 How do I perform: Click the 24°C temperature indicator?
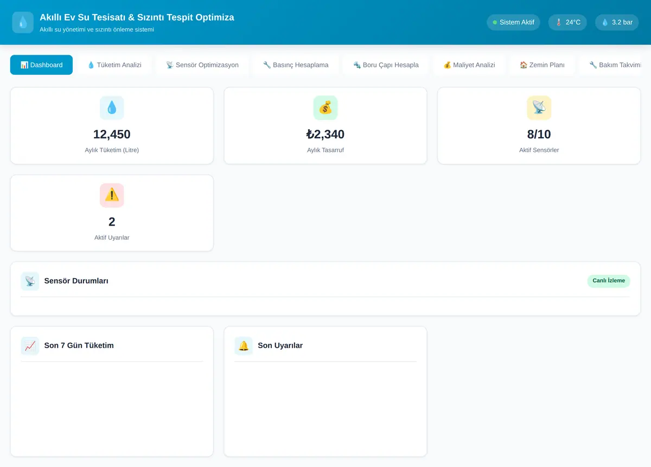[567, 22]
